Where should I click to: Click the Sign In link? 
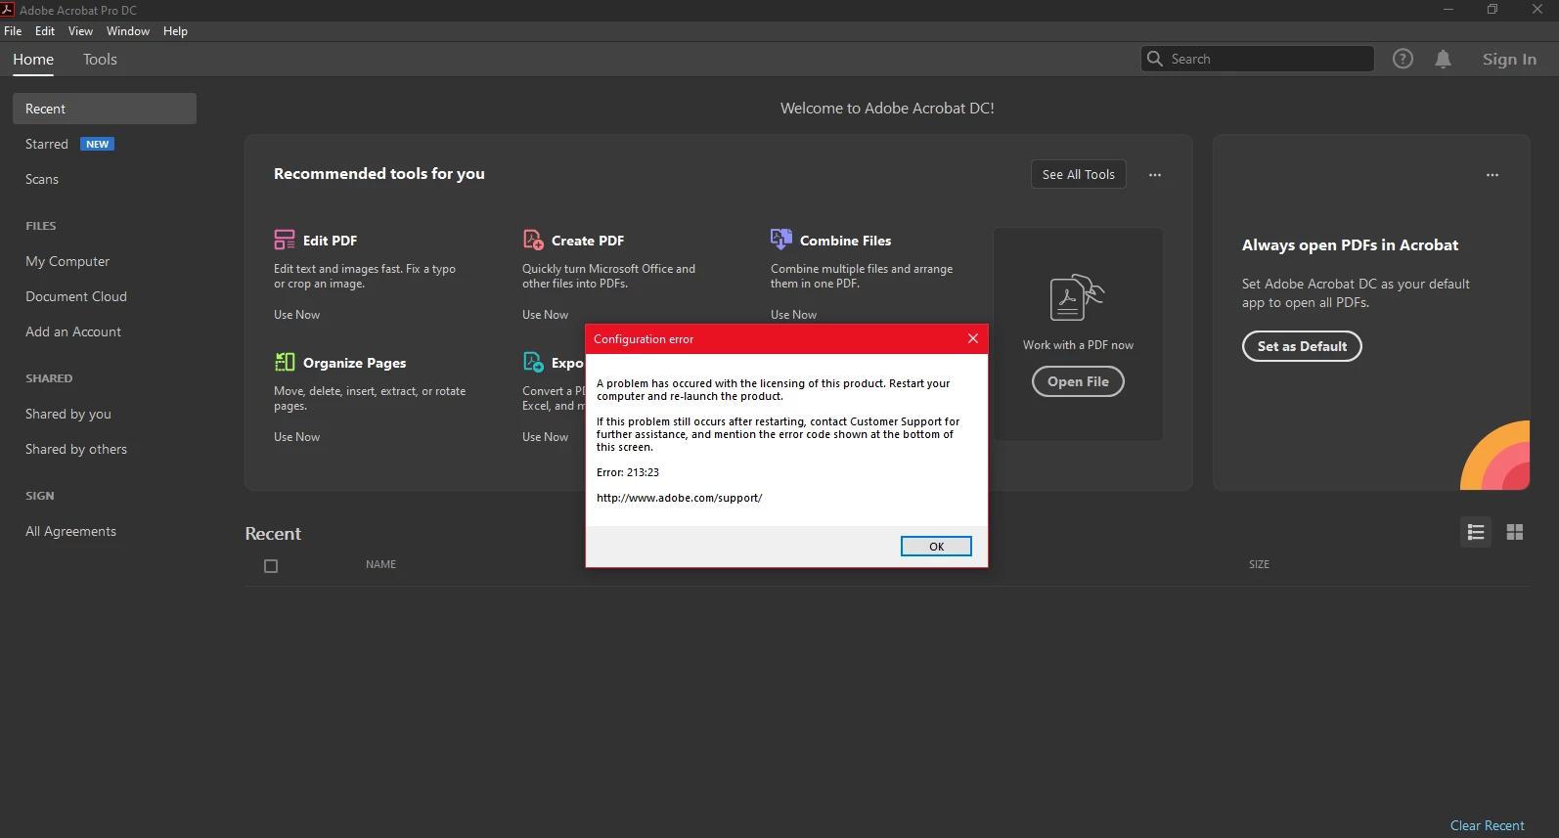(1509, 59)
